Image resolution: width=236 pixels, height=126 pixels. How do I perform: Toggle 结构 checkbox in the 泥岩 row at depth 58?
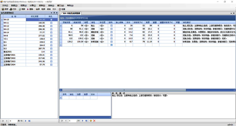[x=111, y=29]
